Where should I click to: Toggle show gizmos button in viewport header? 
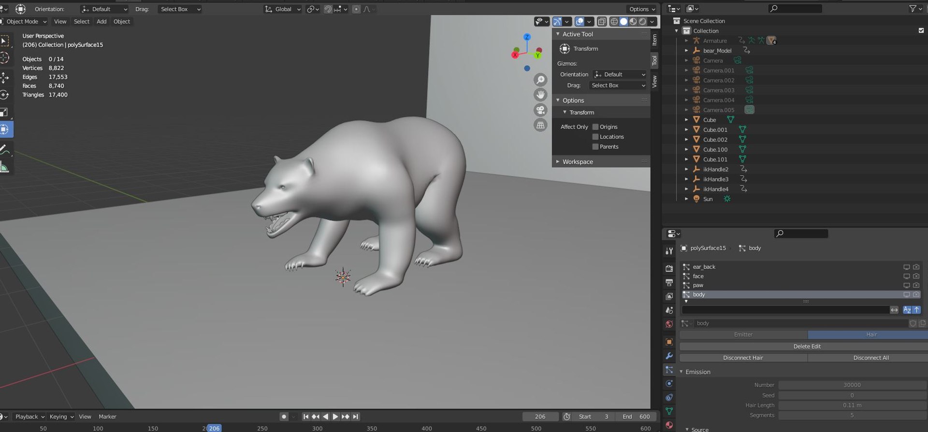557,22
